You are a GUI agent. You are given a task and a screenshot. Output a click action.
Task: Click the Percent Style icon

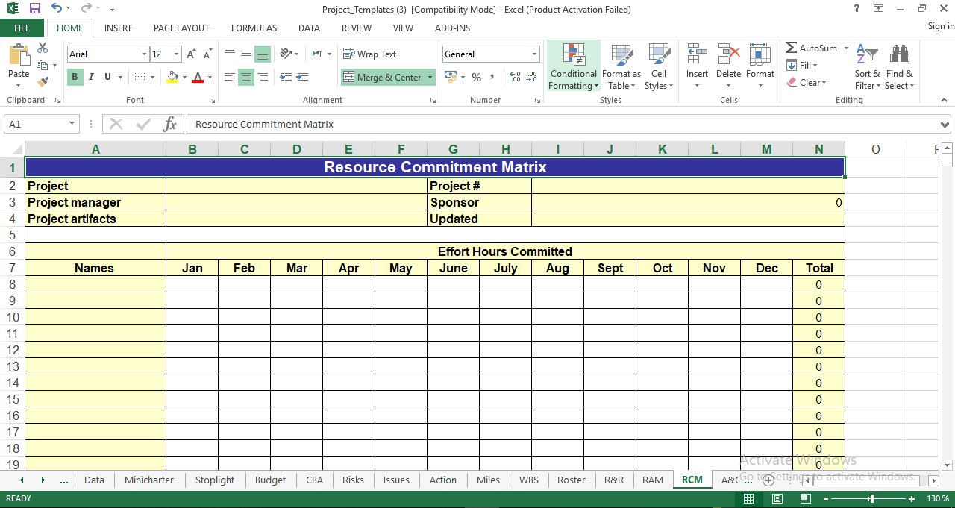(476, 77)
